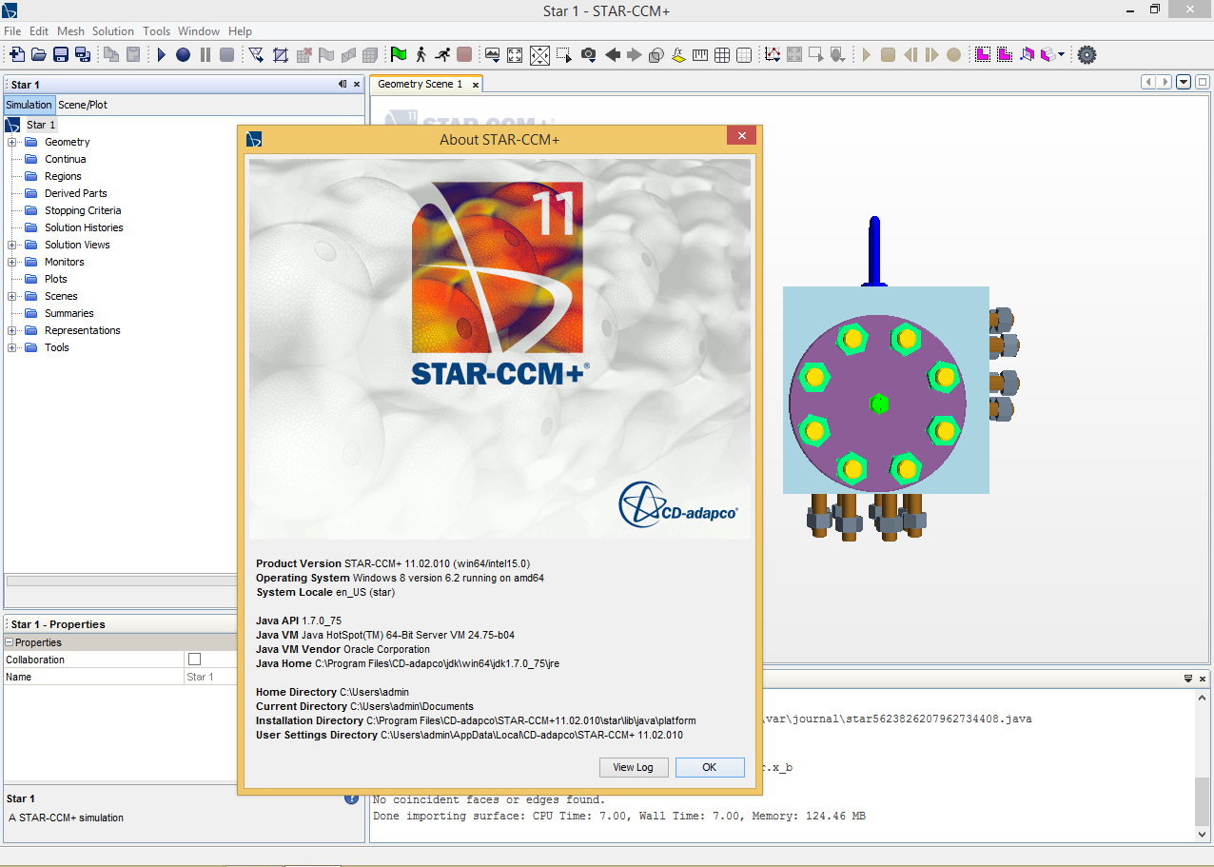Click the Name value field 'Star 1'

210,677
